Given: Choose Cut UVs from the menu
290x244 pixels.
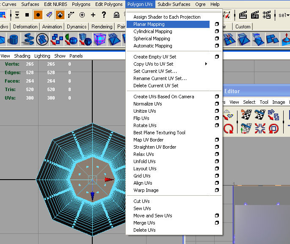Looking at the screenshot, I should [x=141, y=201].
